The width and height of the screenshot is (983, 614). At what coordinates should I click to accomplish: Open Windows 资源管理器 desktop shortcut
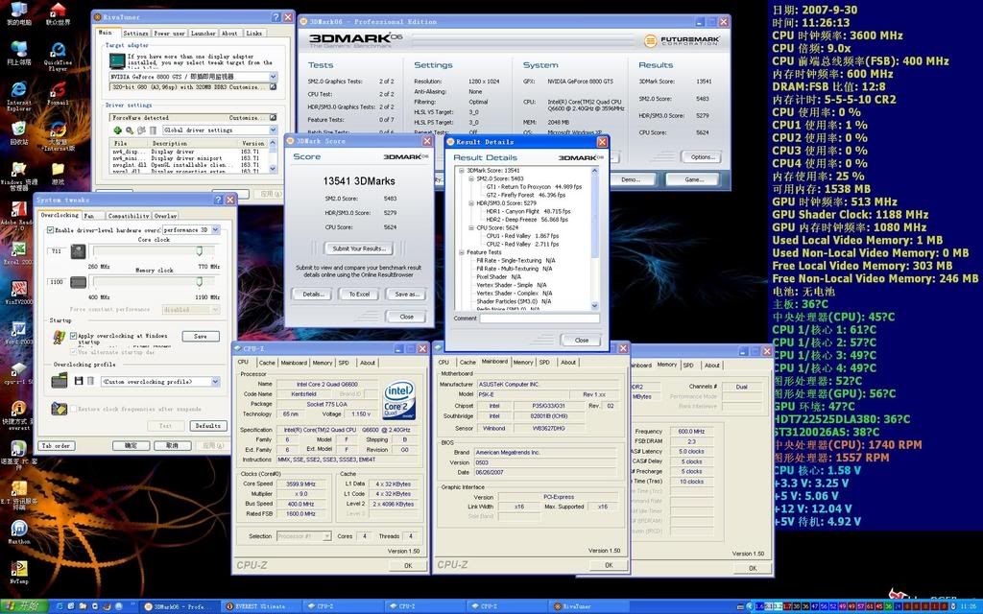[x=19, y=173]
